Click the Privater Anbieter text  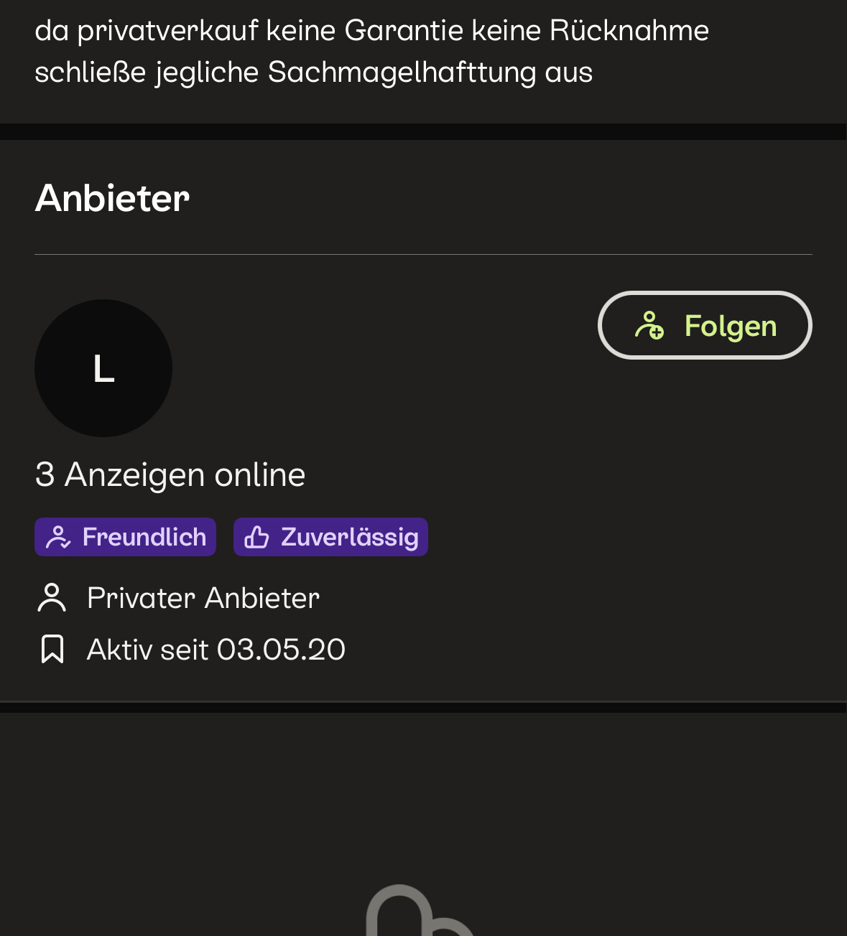[x=203, y=598]
